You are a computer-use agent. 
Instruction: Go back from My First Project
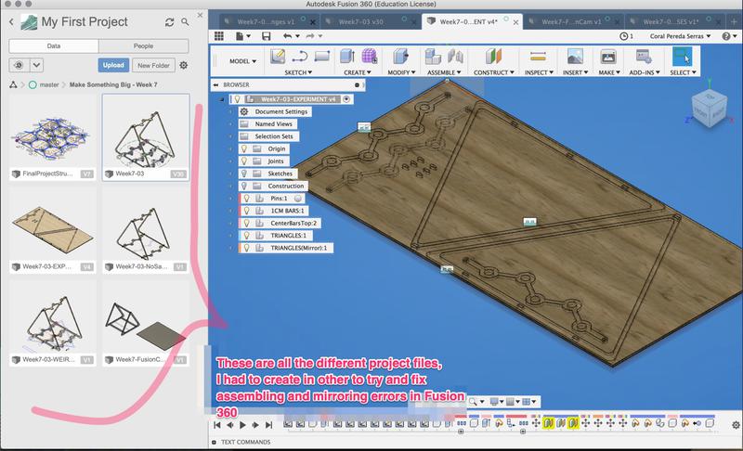[x=11, y=21]
